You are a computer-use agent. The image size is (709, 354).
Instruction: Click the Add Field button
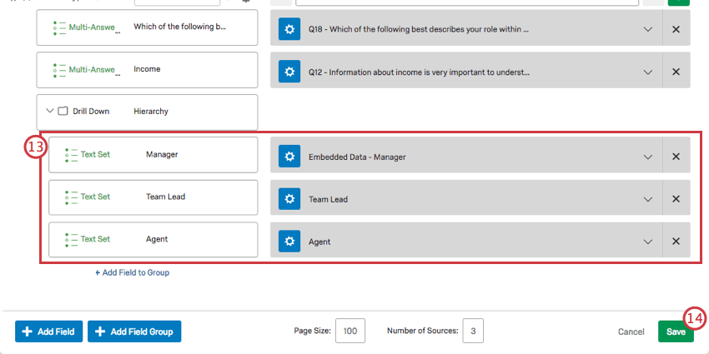point(49,332)
